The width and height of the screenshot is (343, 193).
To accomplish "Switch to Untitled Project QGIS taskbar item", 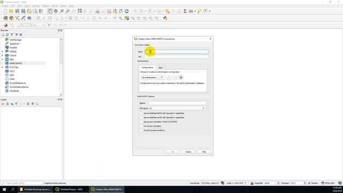I will click(x=71, y=189).
